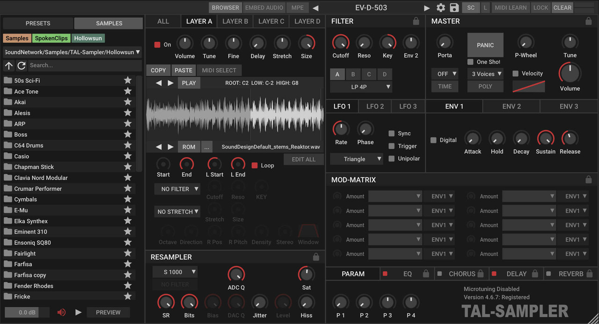Viewport: 599px width, 324px height.
Task: Switch to ENV 3 tab
Action: coord(569,106)
